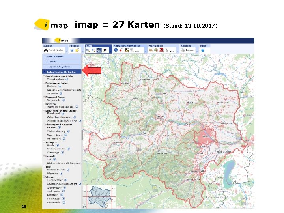Open the Karte group dropdown arrow
Screen dimensions: 284x213
(x=110, y=52)
